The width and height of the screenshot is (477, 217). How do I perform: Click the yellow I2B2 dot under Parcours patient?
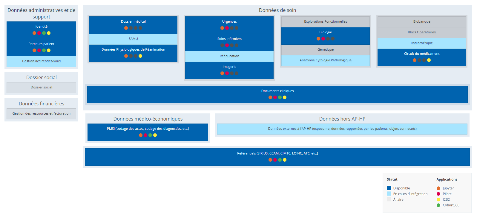49,50
